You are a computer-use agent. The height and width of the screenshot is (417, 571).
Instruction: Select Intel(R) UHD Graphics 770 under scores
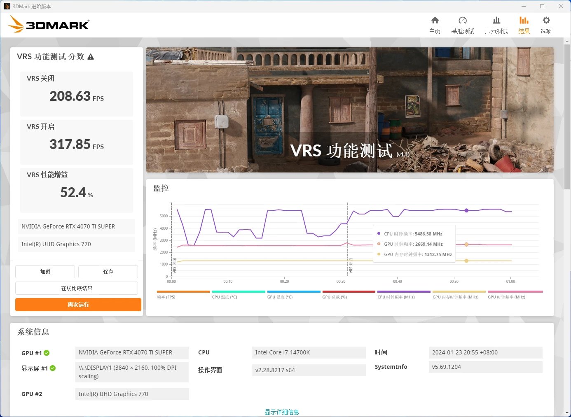77,244
